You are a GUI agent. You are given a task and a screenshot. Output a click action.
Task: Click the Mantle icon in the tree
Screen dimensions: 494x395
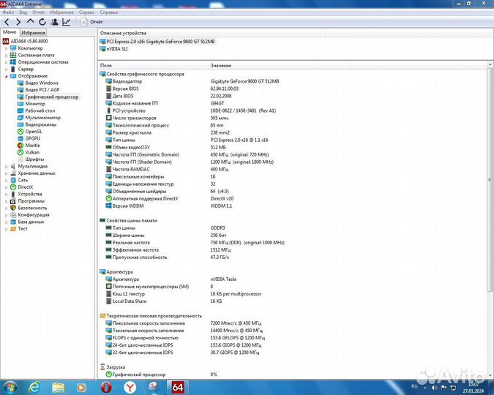click(20, 146)
